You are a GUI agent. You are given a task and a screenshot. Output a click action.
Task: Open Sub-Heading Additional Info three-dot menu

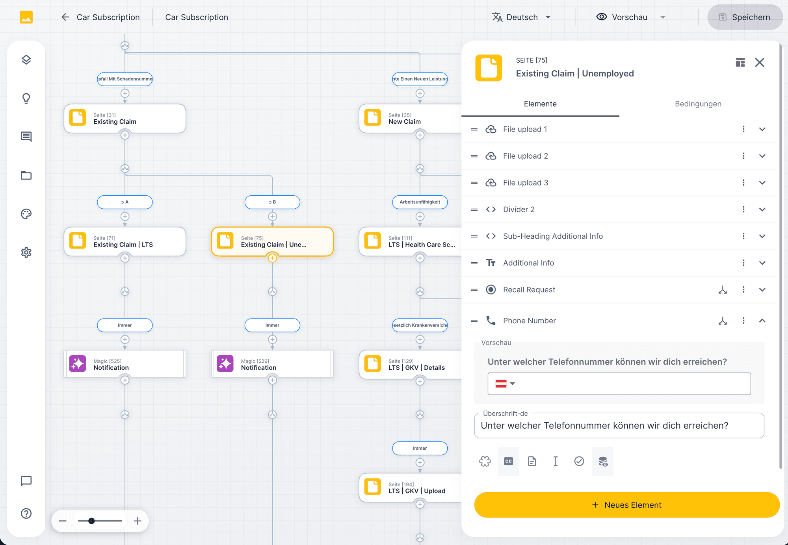pos(743,236)
